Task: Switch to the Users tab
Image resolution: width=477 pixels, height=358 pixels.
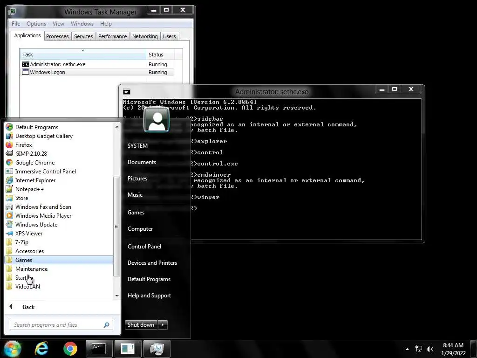Action: pos(170,36)
